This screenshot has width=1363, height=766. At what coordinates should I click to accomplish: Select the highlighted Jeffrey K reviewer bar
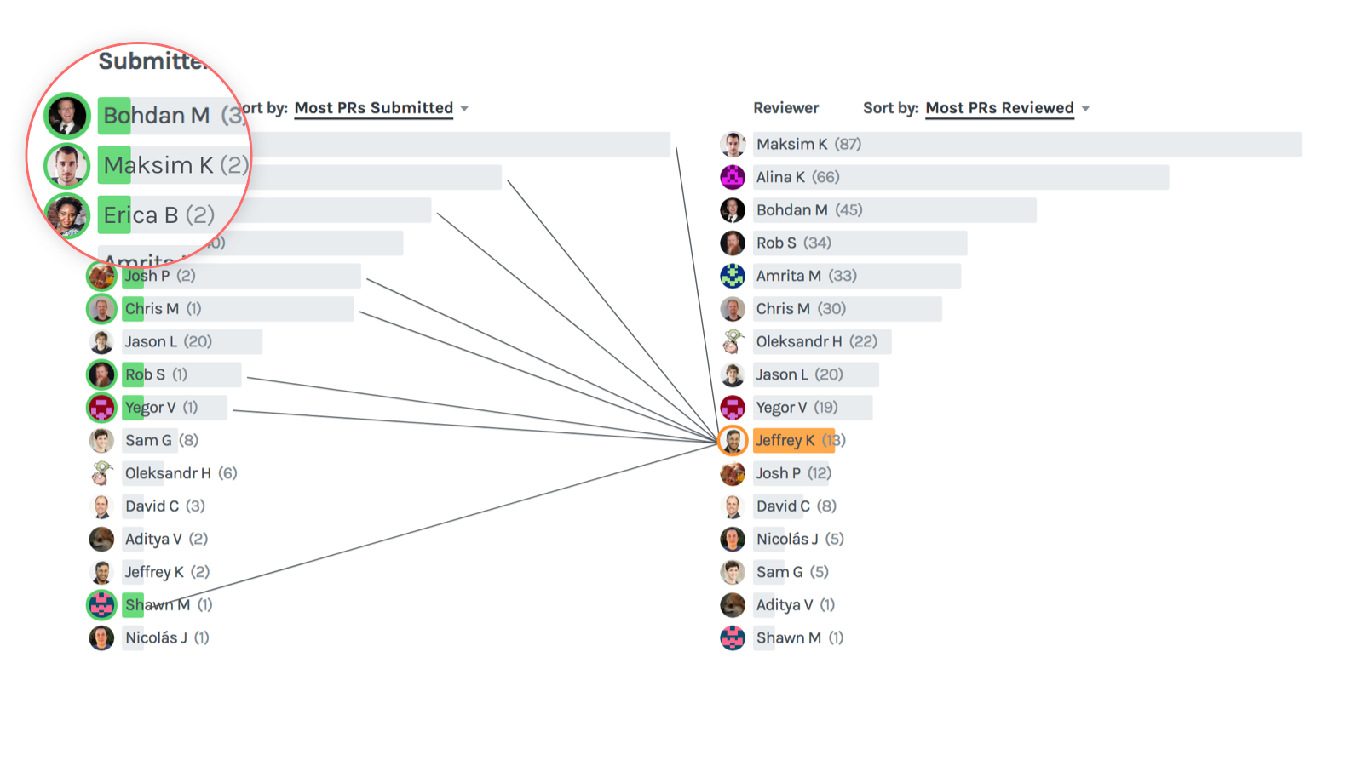click(793, 440)
